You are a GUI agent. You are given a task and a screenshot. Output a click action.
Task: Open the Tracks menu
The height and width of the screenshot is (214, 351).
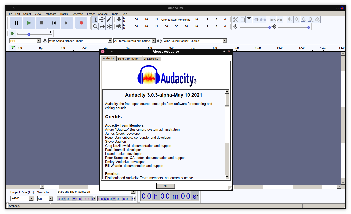(64, 14)
